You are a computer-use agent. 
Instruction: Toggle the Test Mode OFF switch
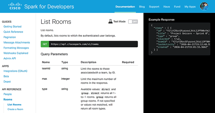(133, 22)
